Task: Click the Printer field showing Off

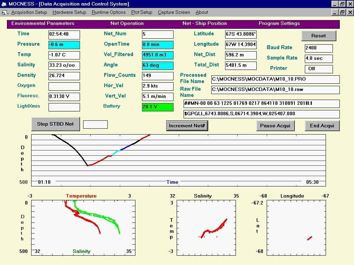Action: [x=319, y=69]
